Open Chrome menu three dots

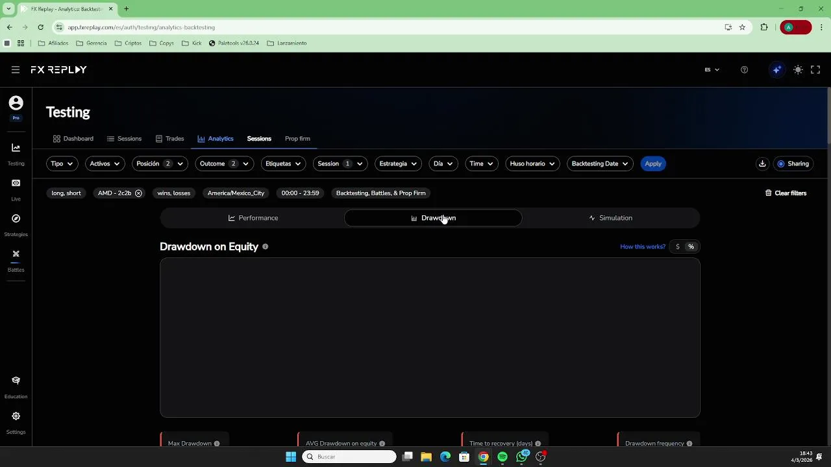tap(822, 27)
